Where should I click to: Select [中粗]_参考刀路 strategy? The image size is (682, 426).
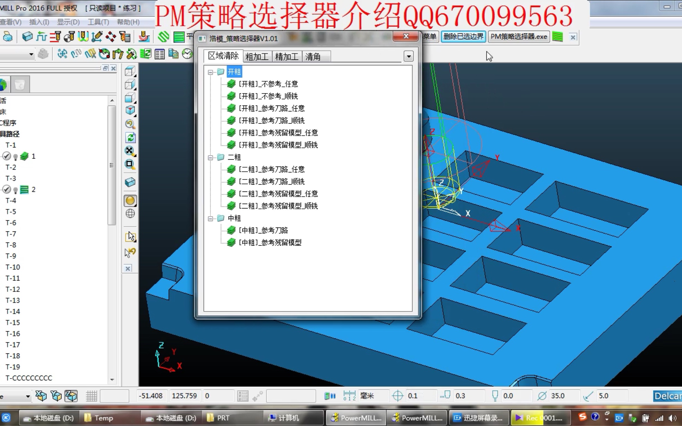pyautogui.click(x=263, y=230)
